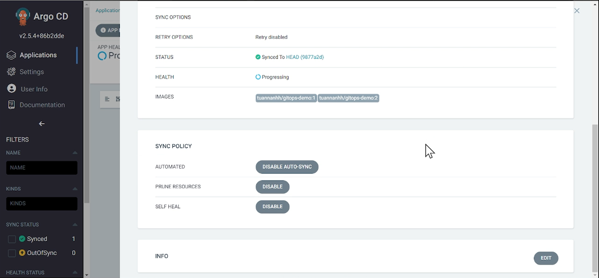Check the Synced filter checkbox

pyautogui.click(x=12, y=239)
